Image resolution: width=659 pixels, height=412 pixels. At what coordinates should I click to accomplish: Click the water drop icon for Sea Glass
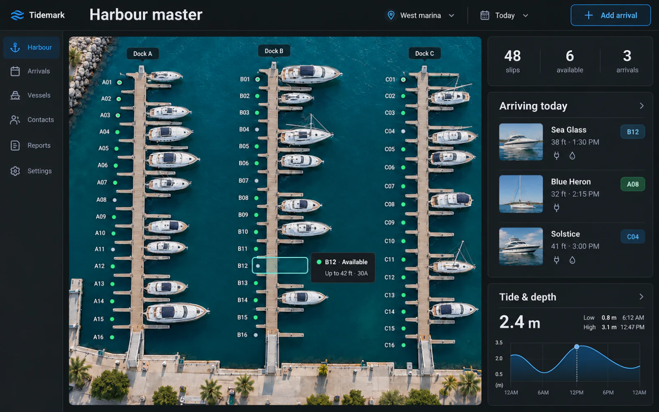coord(572,156)
